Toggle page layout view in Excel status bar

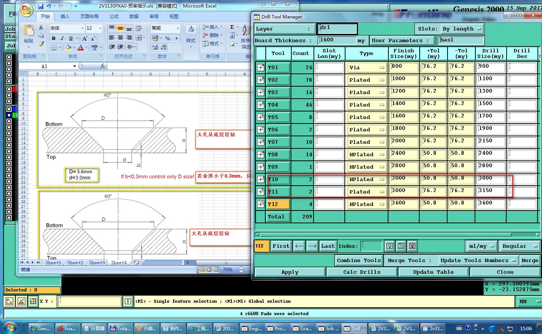pyautogui.click(x=209, y=270)
